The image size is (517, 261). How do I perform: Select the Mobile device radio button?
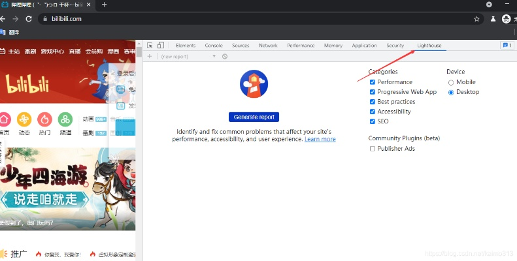451,82
